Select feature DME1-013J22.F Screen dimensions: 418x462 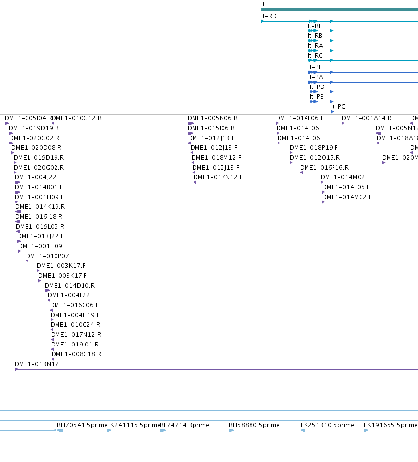40,236
